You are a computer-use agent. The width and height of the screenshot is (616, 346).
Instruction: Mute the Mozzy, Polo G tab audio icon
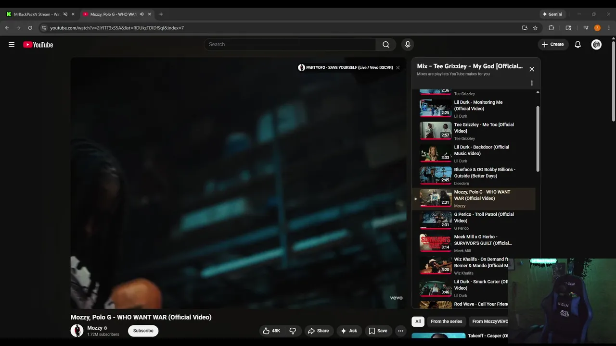[x=141, y=14]
